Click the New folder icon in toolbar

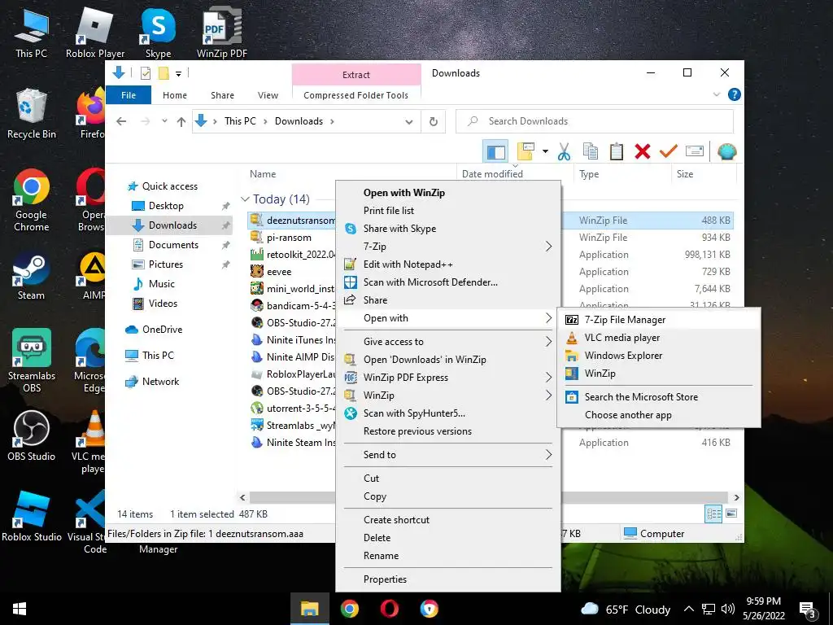pos(526,151)
